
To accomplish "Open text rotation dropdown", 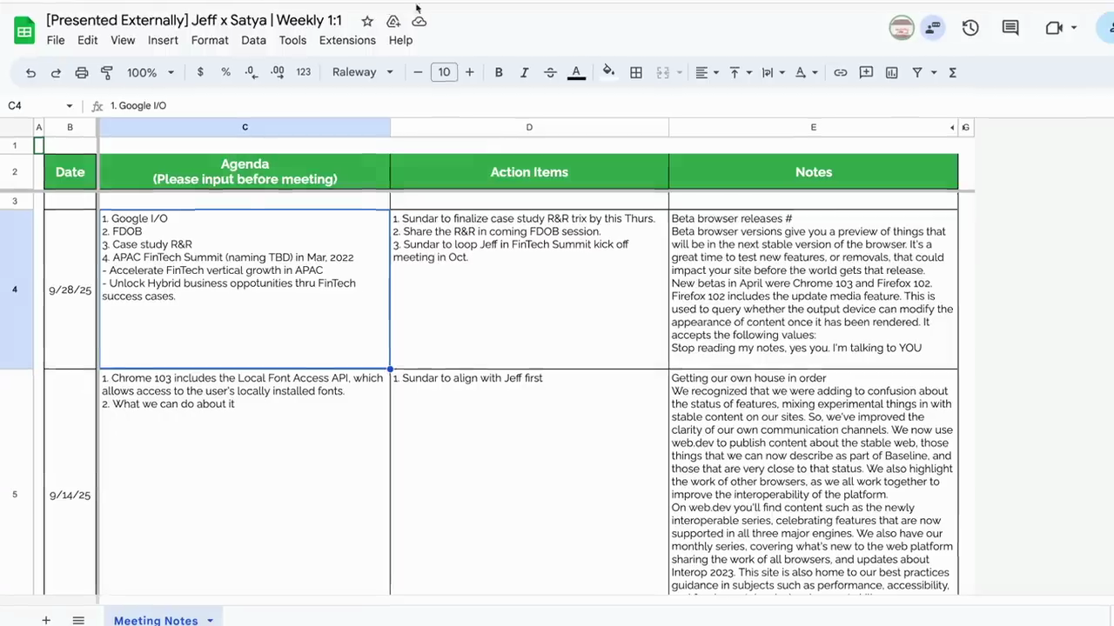I will tap(806, 72).
